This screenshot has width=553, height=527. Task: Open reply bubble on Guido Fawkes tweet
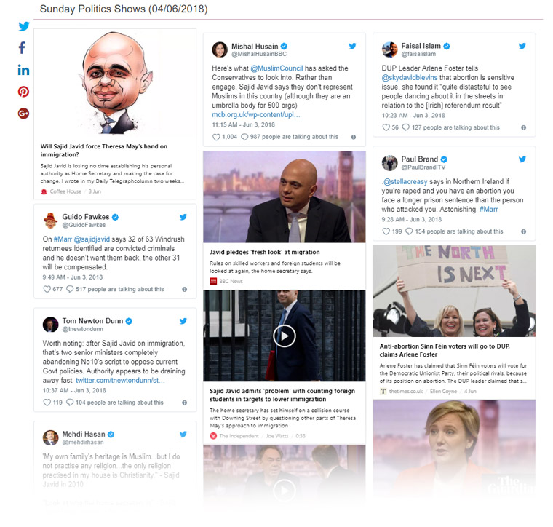pos(70,289)
